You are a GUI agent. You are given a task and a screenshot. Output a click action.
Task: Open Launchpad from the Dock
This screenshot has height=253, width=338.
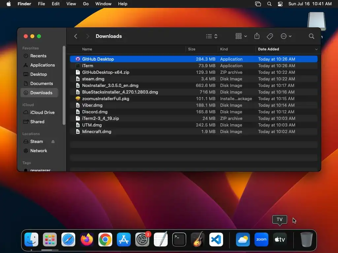50,239
